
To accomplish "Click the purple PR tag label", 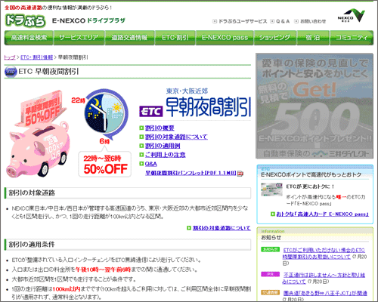I will [x=270, y=274].
